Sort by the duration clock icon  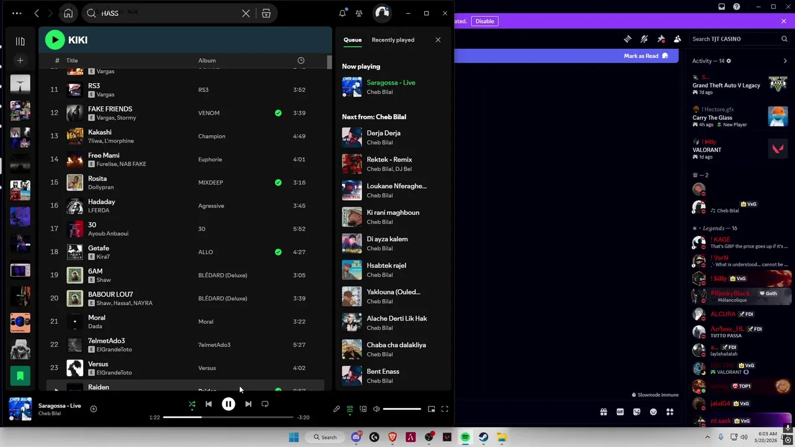[301, 60]
